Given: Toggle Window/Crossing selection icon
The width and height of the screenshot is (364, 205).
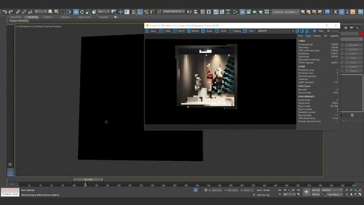Looking at the screenshot, I should 69,11.
